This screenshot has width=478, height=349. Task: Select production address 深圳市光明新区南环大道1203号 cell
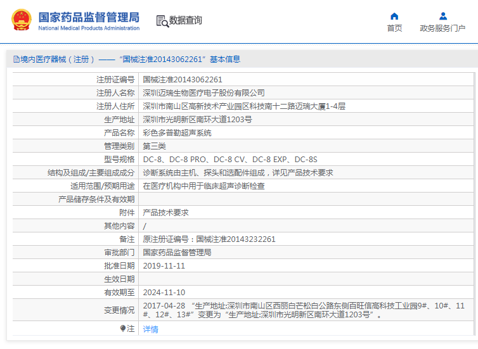[197, 120]
